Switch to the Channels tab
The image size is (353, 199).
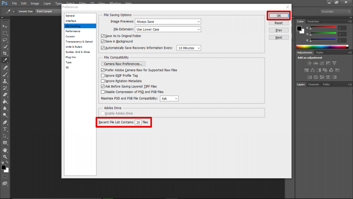click(x=313, y=84)
